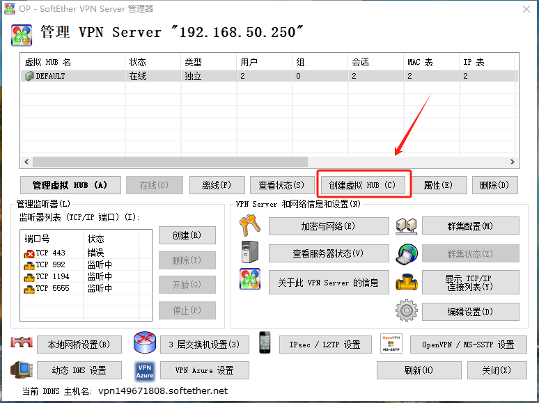Image resolution: width=539 pixels, height=403 pixels.
Task: Open IPsec / L2TP 设置
Action: coord(325,345)
